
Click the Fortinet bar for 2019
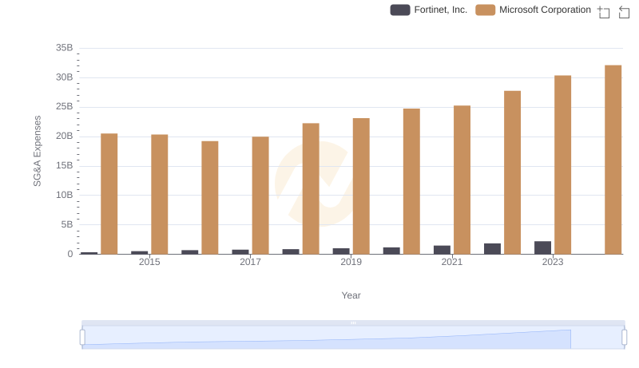[341, 251]
